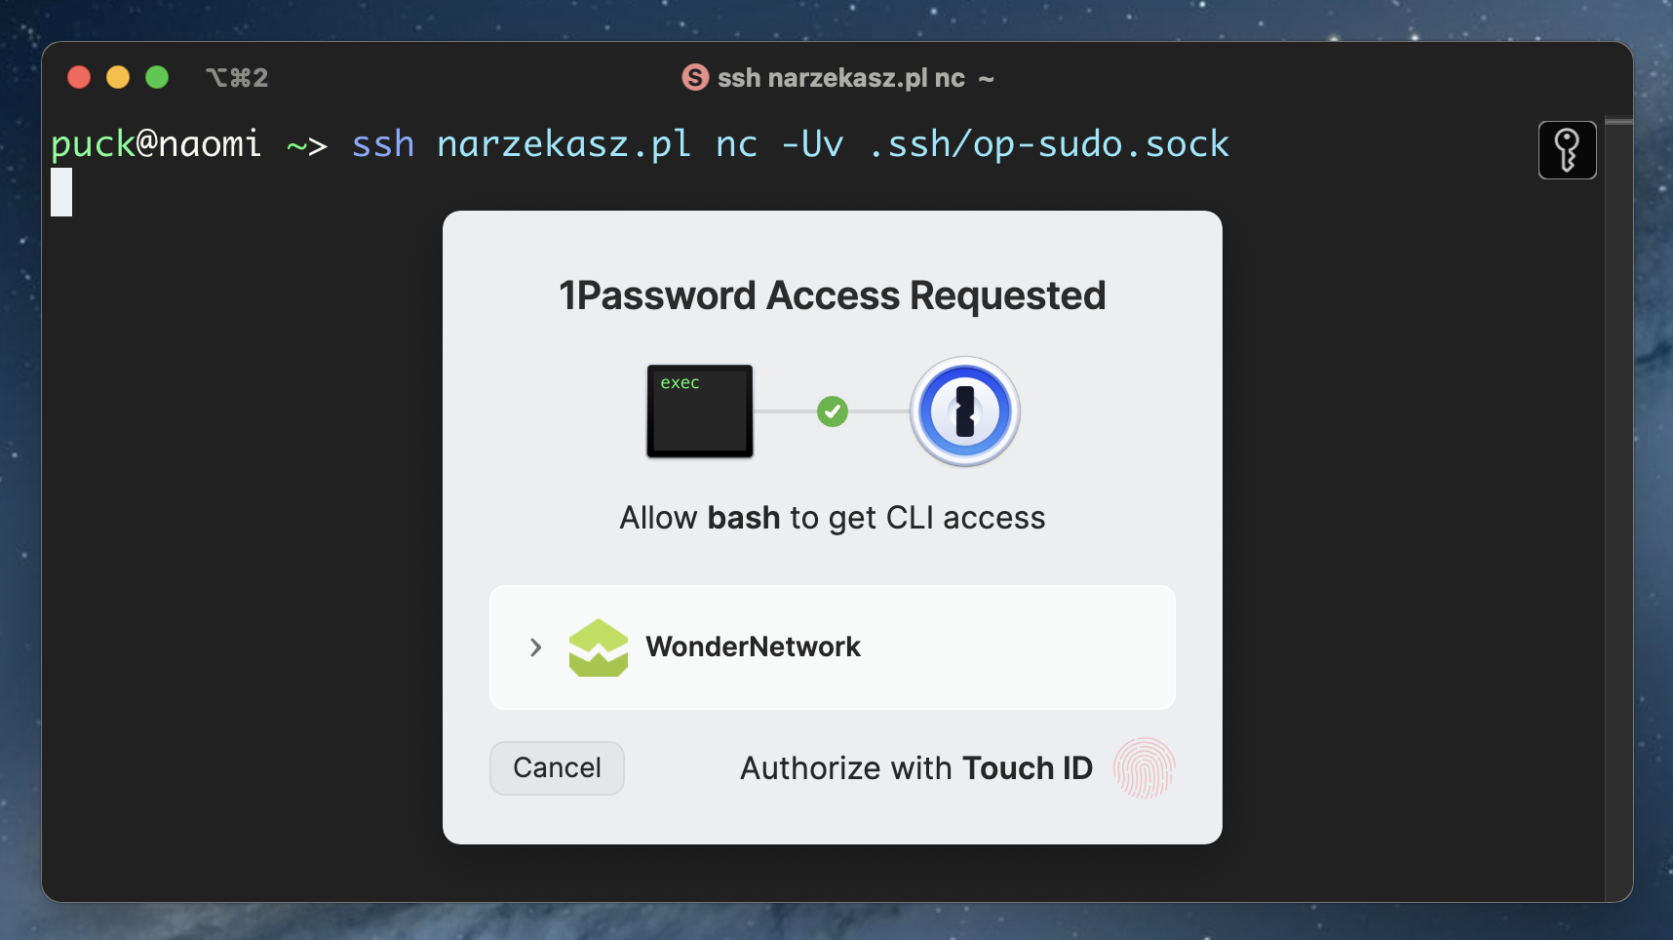Maximize the terminal with green button
1673x940 pixels.
tap(157, 77)
